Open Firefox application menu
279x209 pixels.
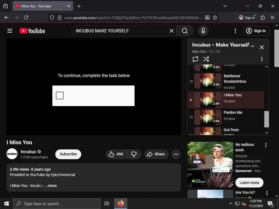272,17
